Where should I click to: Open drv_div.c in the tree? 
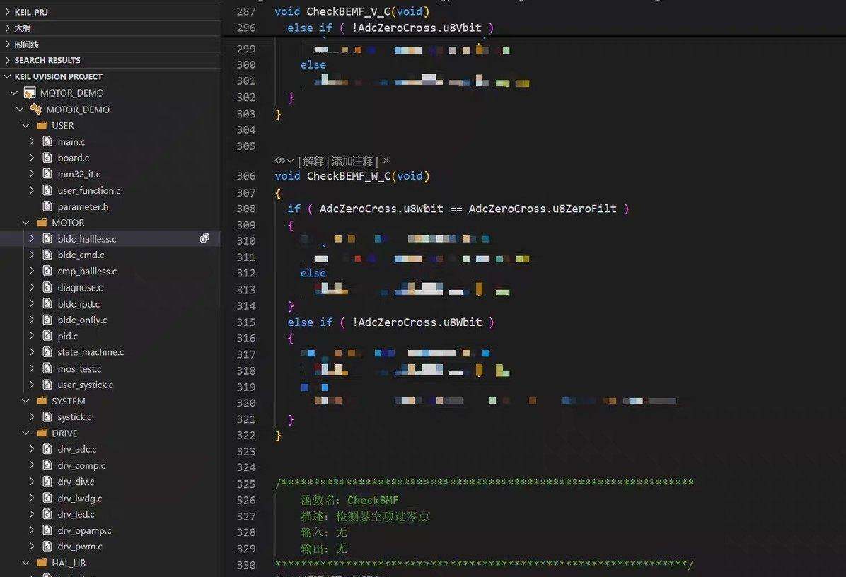pos(76,482)
